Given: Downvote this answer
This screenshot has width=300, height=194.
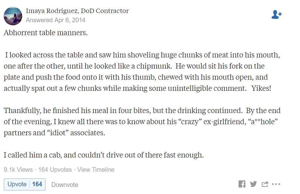Looking at the screenshot, I should (65, 185).
